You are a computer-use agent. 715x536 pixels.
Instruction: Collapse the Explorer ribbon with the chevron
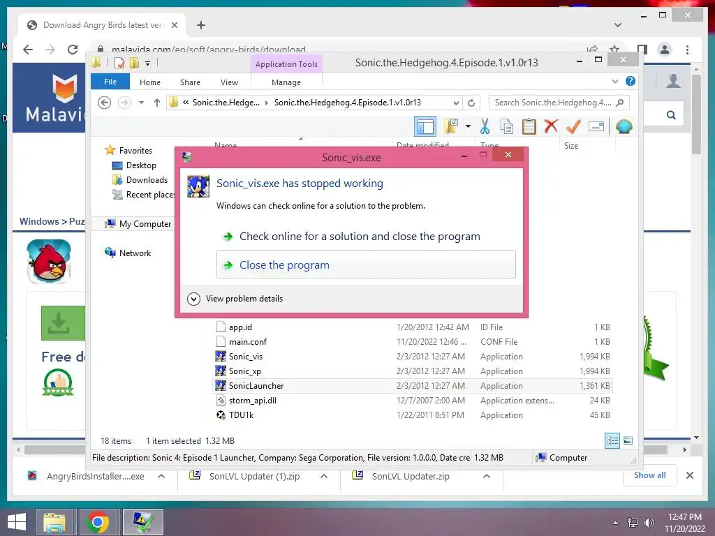pos(614,82)
